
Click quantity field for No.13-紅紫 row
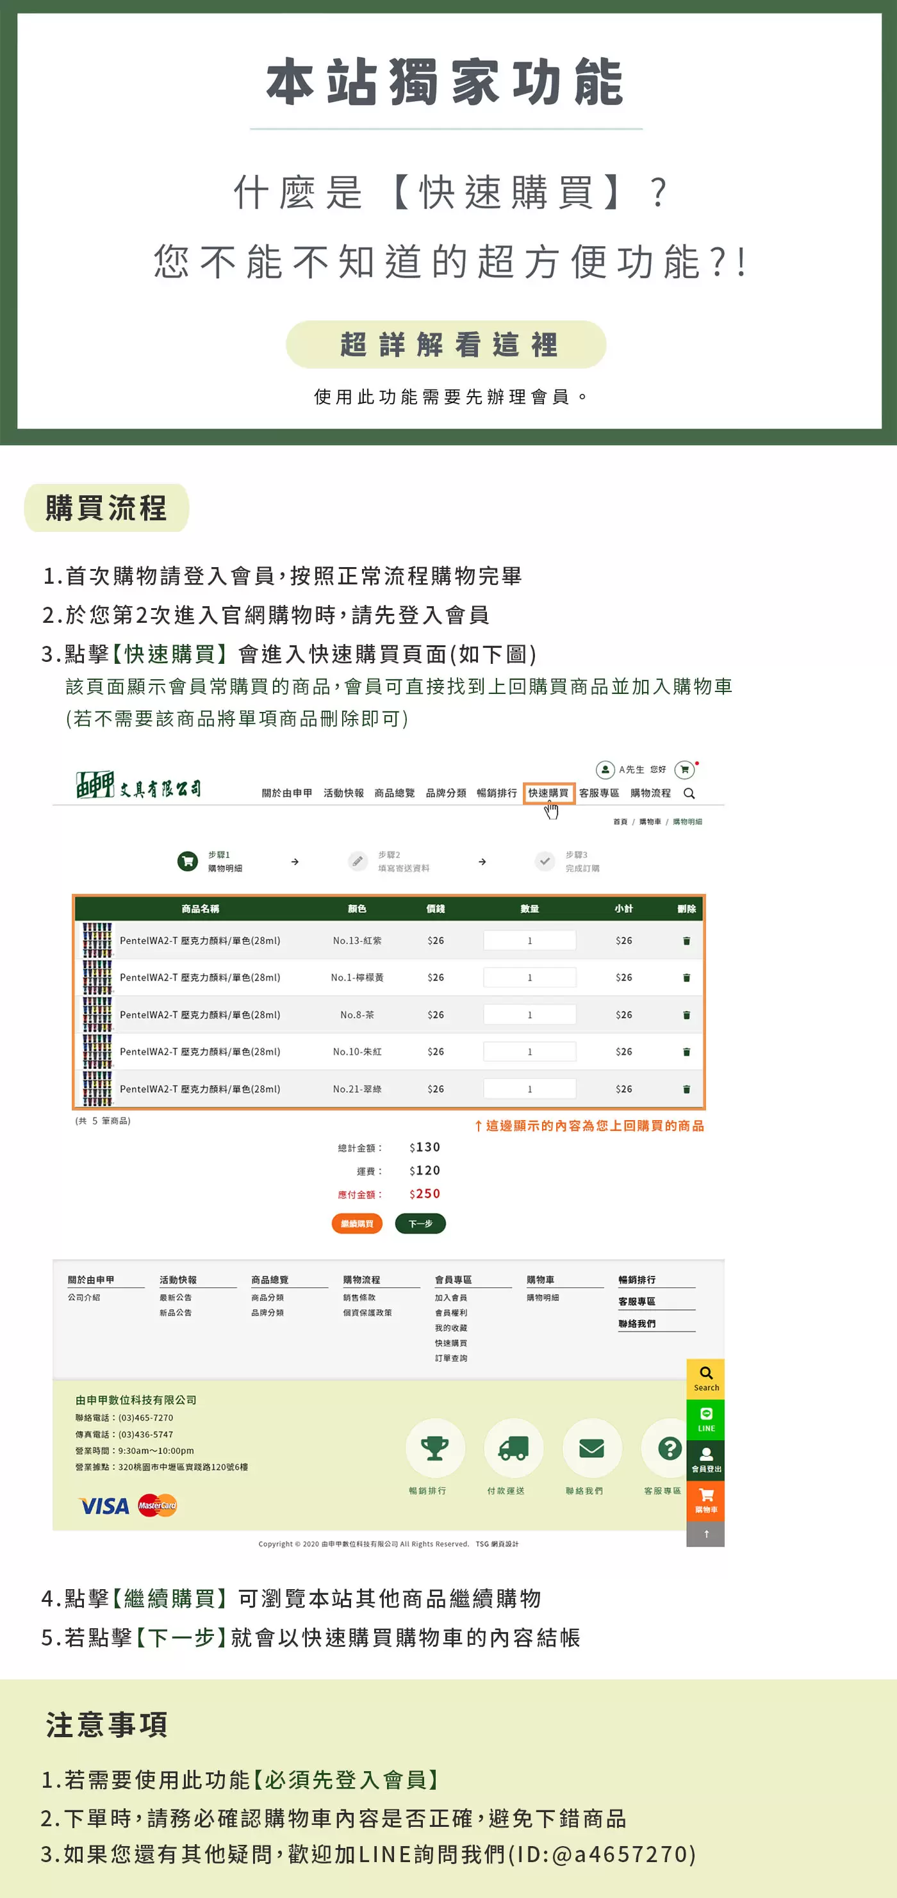tap(529, 941)
